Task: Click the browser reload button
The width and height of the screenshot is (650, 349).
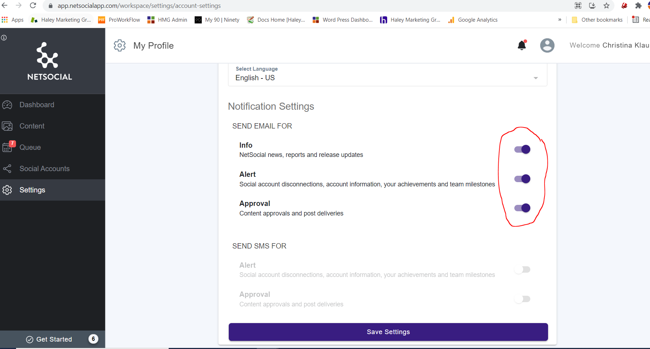Action: coord(33,6)
